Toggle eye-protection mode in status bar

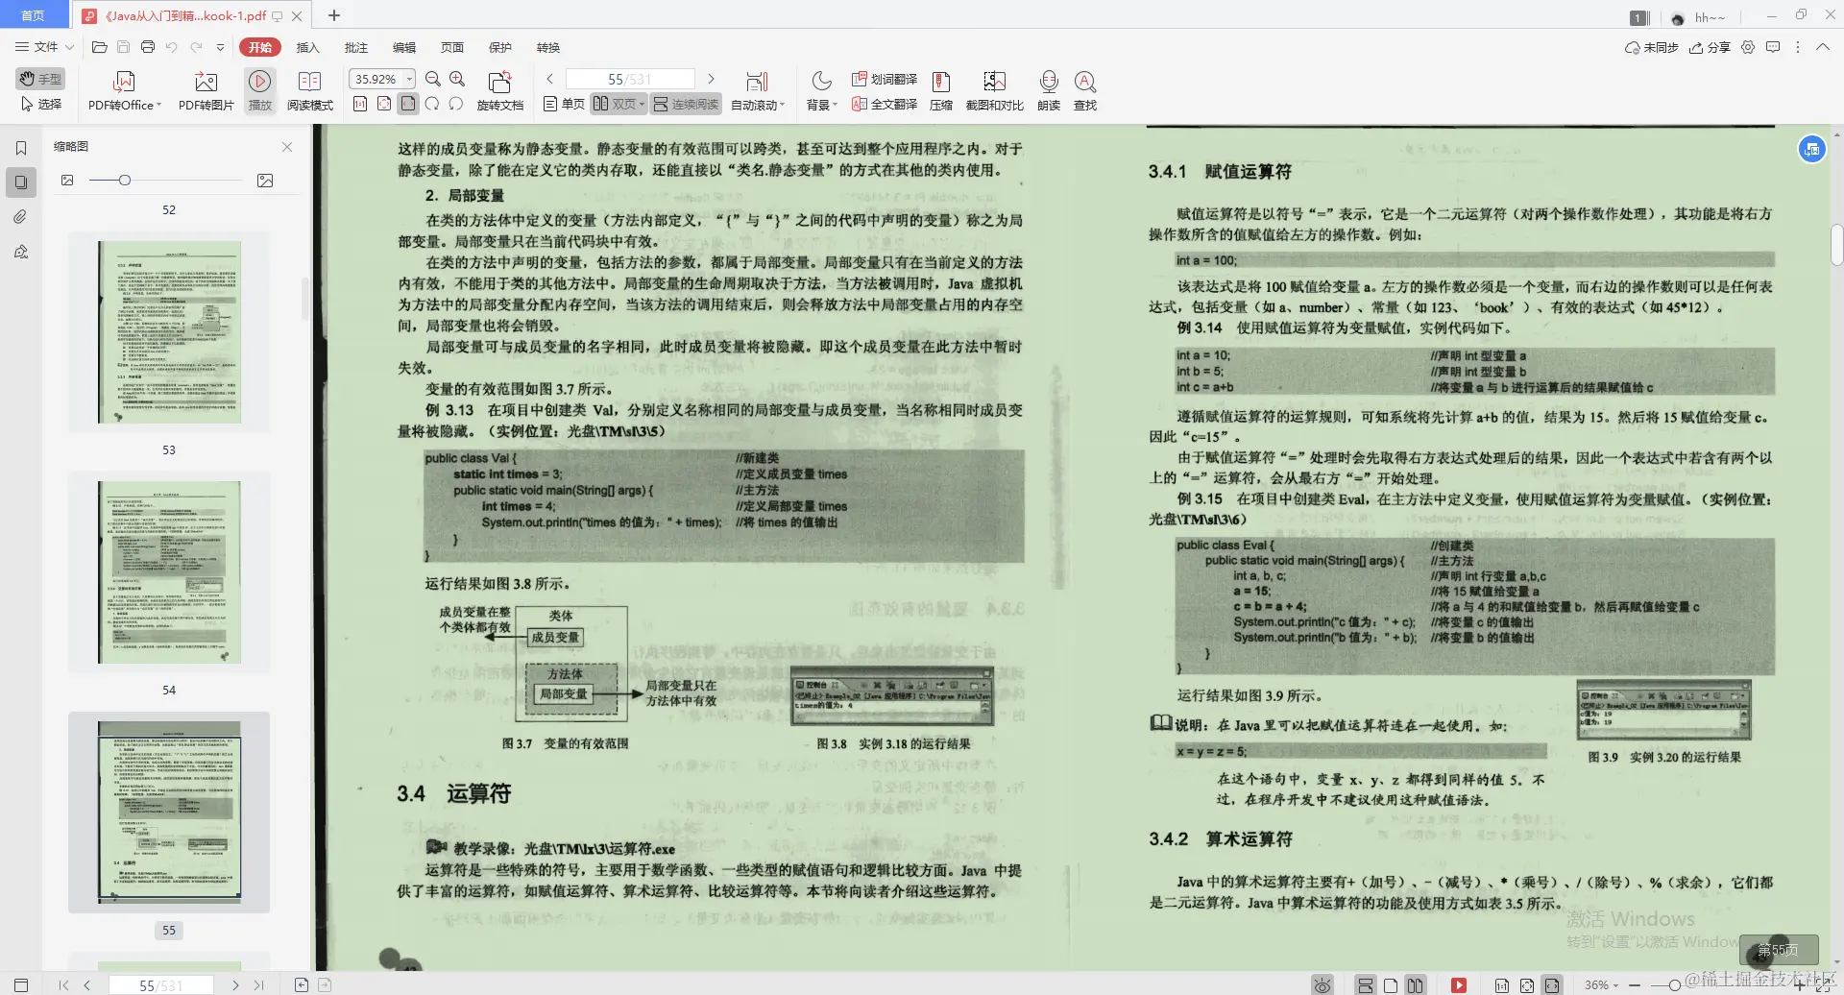(1322, 984)
